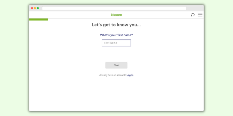The height and width of the screenshot is (116, 233).
Task: Follow the Log In link
Action: click(x=130, y=75)
